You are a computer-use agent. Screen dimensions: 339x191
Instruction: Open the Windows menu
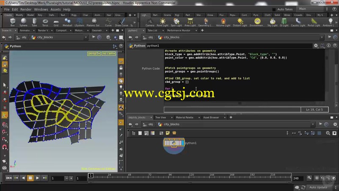41,9
